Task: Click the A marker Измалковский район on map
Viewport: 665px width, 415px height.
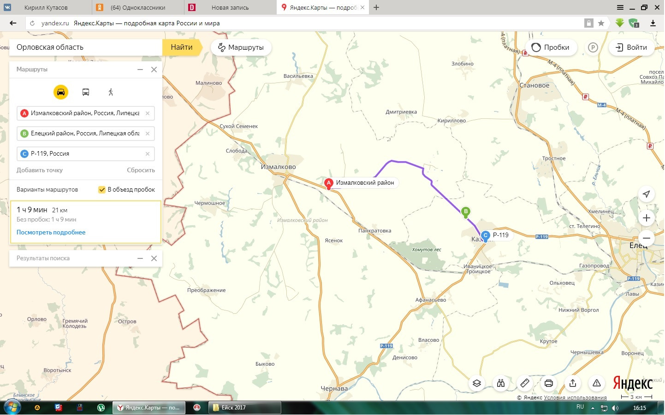Action: (x=329, y=183)
